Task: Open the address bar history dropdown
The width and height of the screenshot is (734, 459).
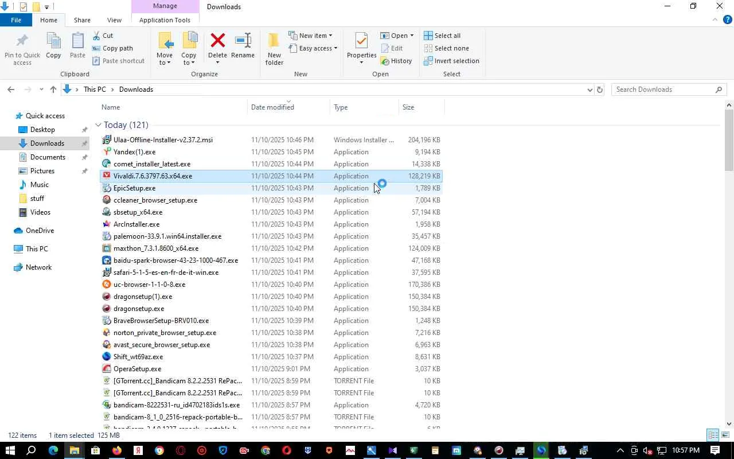Action: click(x=589, y=90)
